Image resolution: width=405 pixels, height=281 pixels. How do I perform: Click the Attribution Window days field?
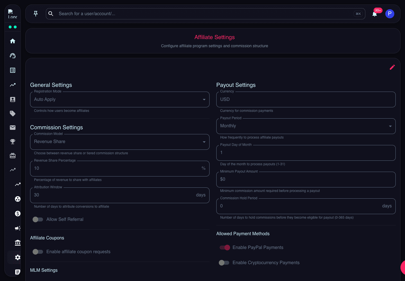tap(120, 195)
